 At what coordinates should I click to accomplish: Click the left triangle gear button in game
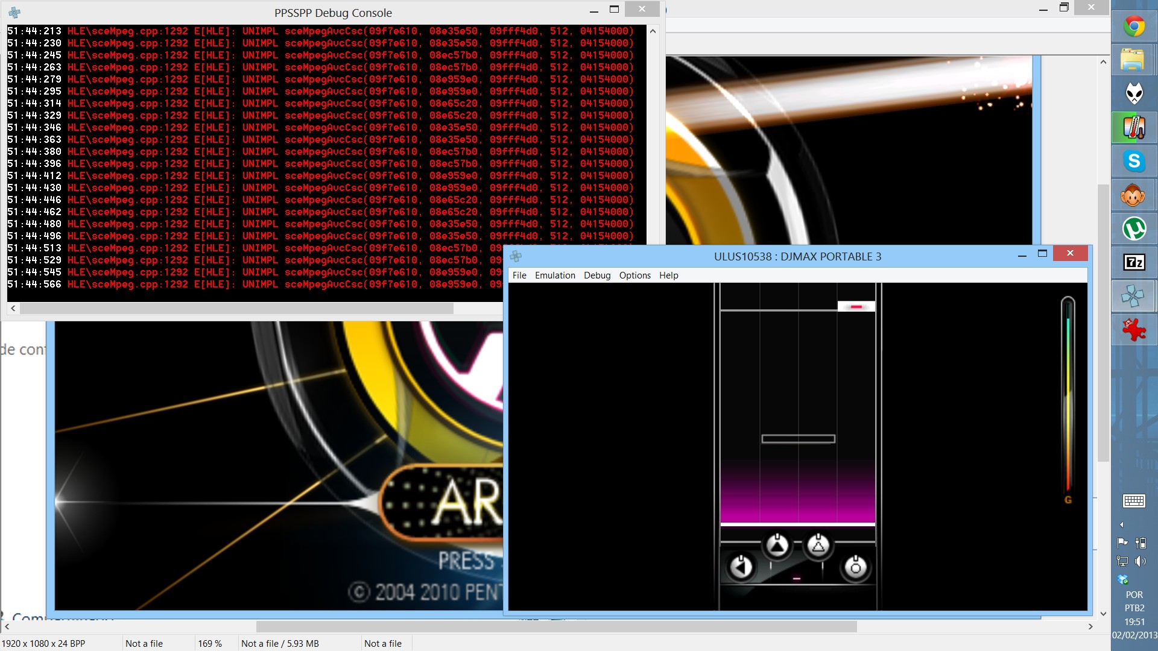click(x=777, y=546)
